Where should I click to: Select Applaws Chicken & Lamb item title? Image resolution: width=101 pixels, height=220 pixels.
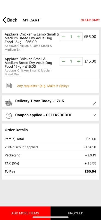(x=32, y=38)
